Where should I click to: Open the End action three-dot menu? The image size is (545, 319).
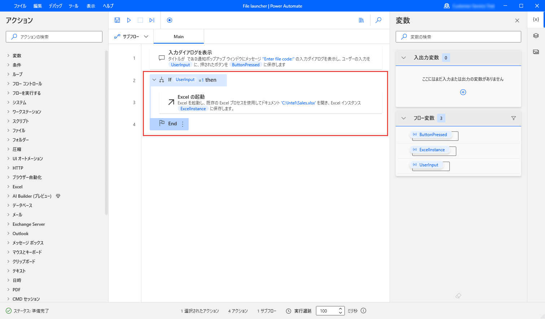point(183,124)
